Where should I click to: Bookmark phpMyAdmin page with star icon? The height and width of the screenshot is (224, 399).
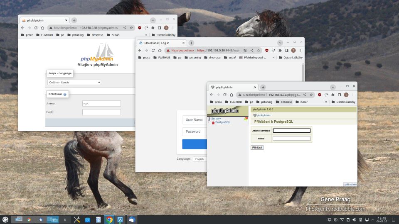131,28
